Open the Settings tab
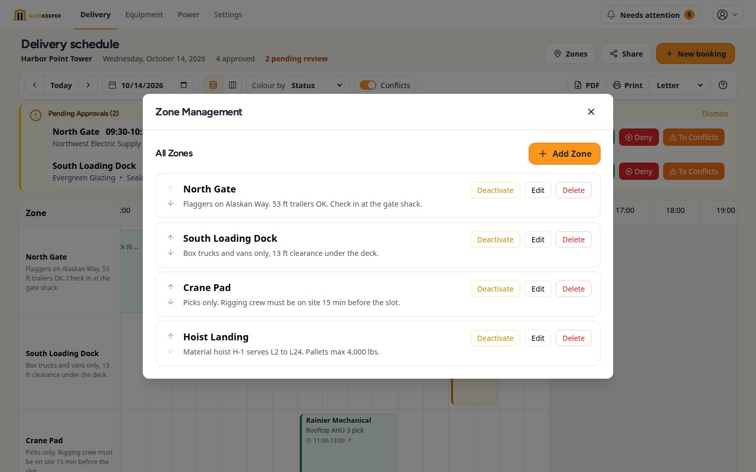 (x=228, y=15)
